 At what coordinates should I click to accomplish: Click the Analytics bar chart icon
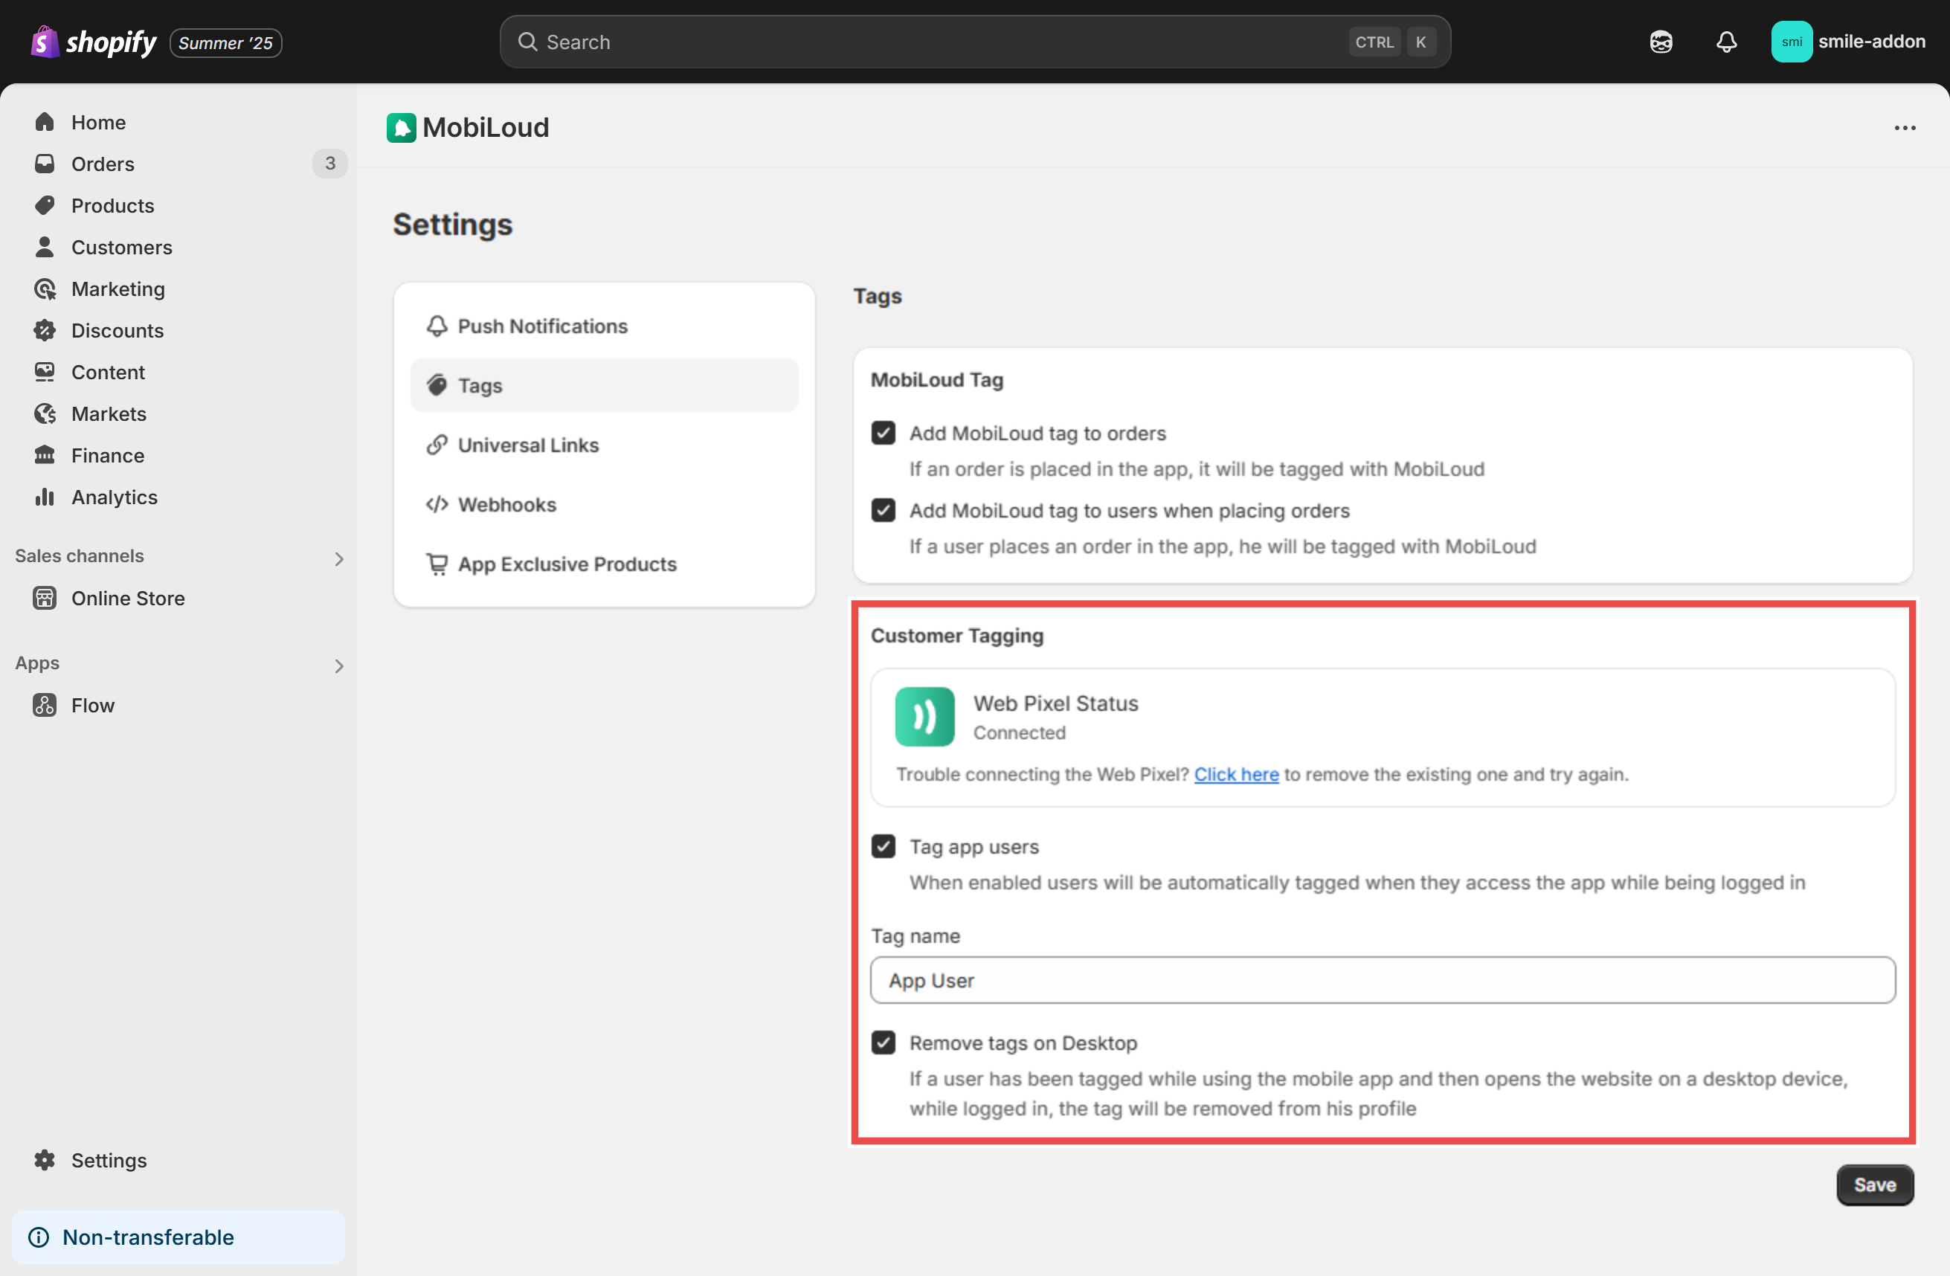45,497
